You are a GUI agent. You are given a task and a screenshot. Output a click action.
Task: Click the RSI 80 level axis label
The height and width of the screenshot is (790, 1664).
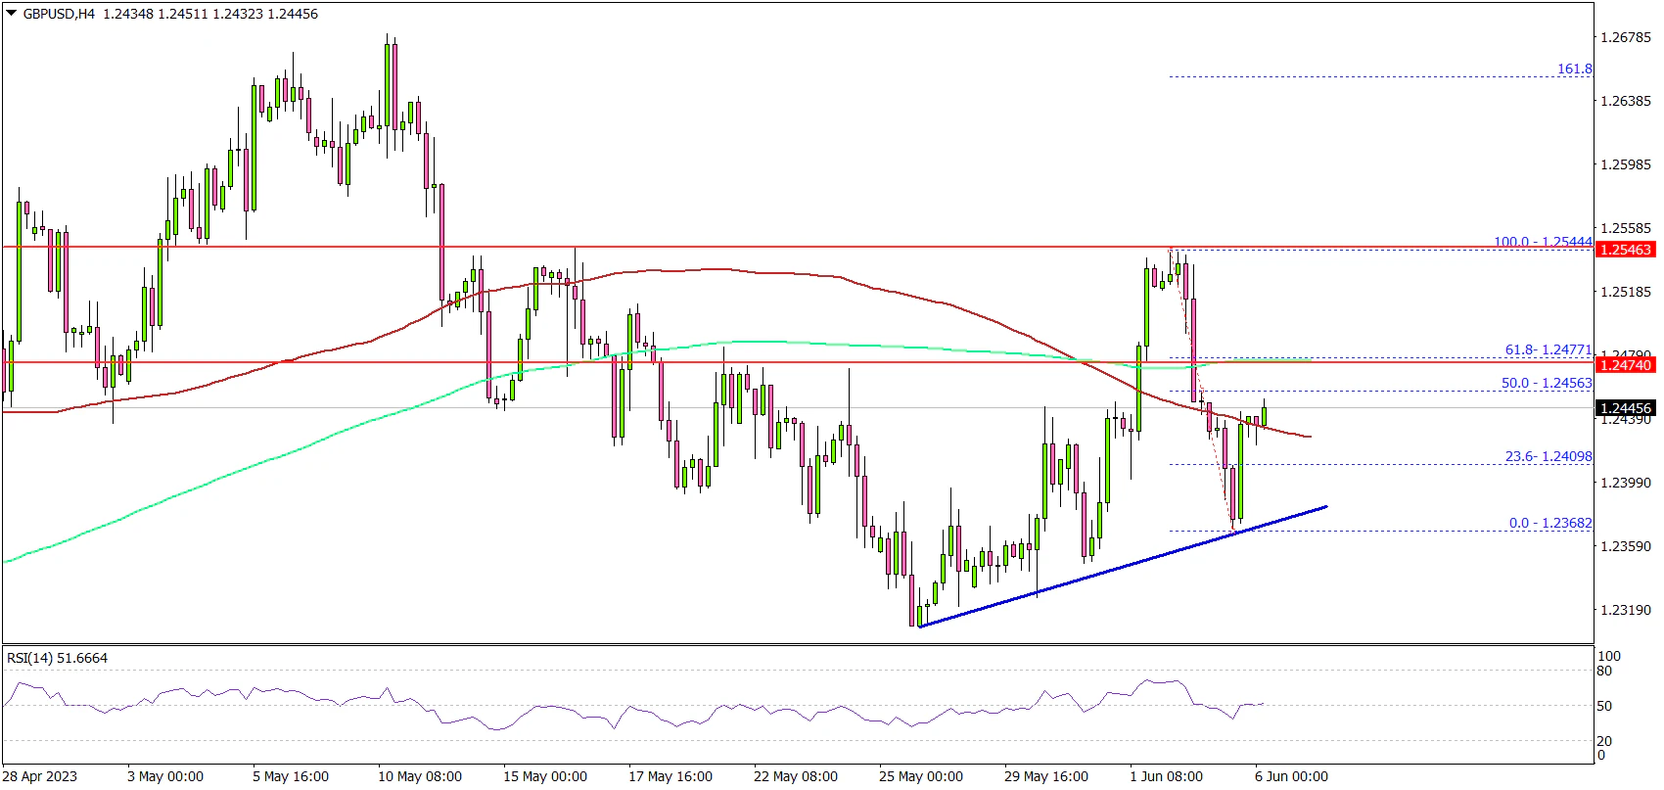click(1604, 672)
